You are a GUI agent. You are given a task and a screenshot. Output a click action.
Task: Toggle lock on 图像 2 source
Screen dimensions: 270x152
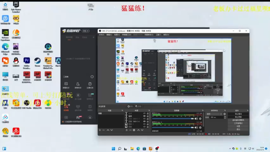(147, 124)
